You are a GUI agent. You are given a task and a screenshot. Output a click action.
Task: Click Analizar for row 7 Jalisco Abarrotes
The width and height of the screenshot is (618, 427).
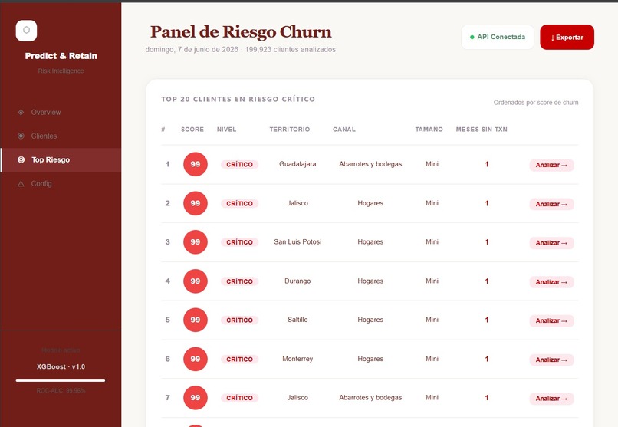click(551, 398)
